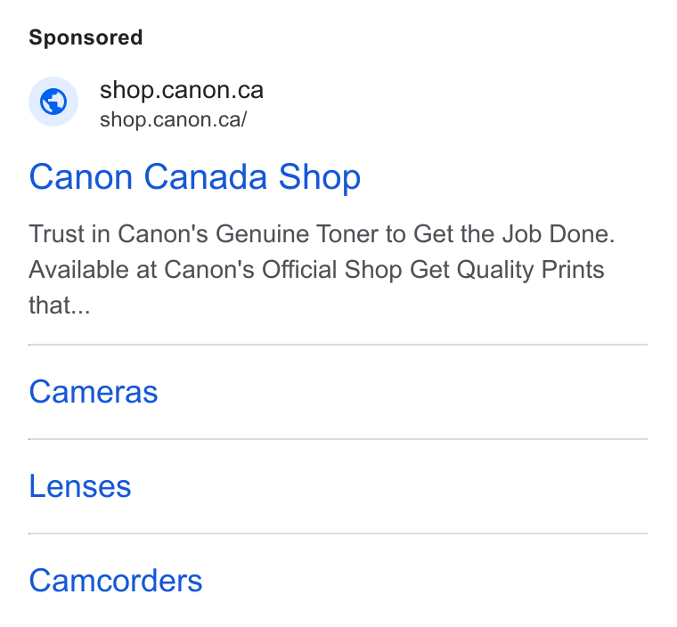Click the blue globe favicon icon
Viewport: 677px width, 627px height.
53,102
